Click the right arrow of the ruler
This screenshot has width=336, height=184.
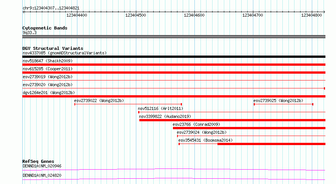324,12
